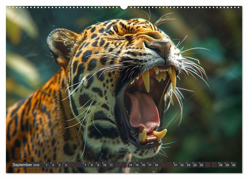Screen dimensions: 248x179
Task: Click day 16 on the calendar
Action: 143,165
